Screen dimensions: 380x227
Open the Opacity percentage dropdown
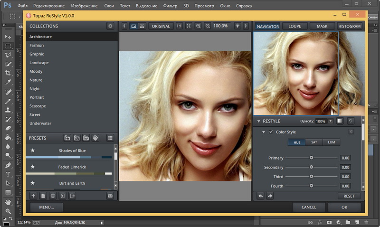tap(331, 121)
